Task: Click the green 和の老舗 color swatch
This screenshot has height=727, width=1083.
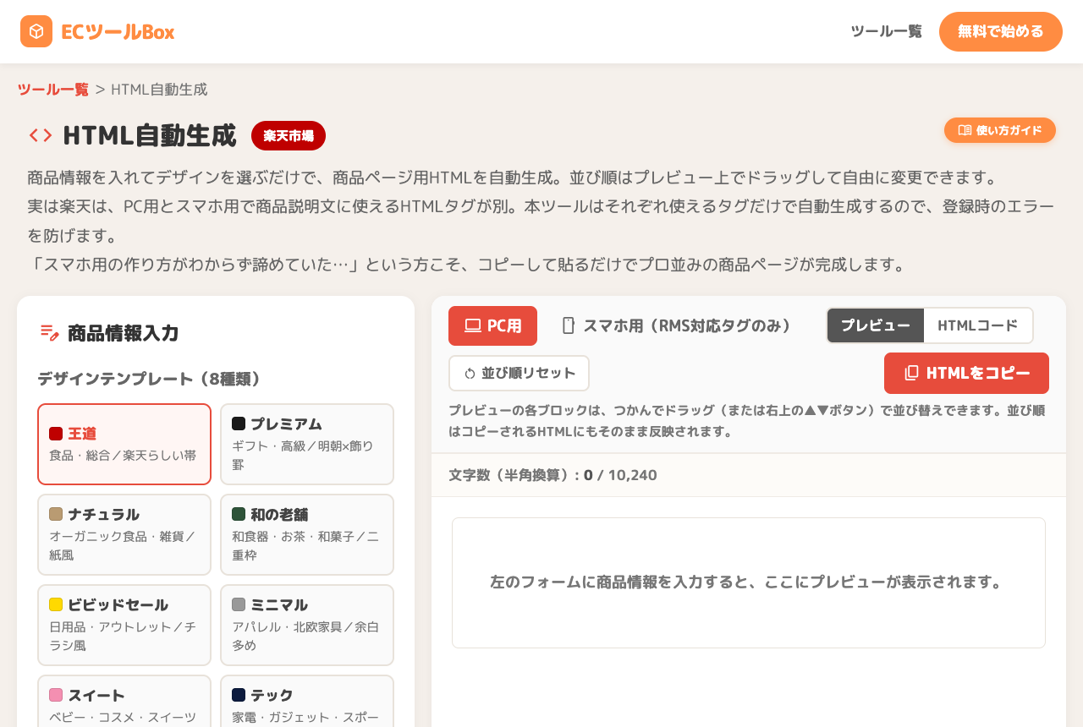Action: [239, 514]
